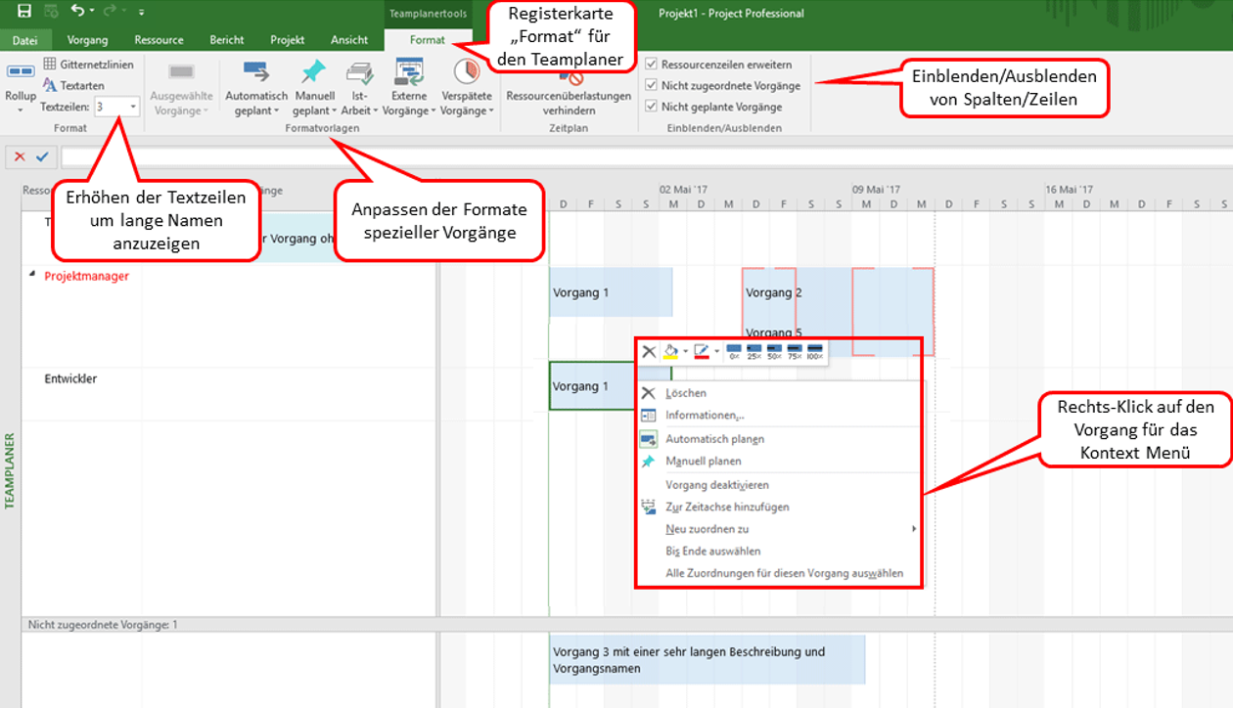
Task: Choose Löschen from the context menu
Action: [x=685, y=393]
